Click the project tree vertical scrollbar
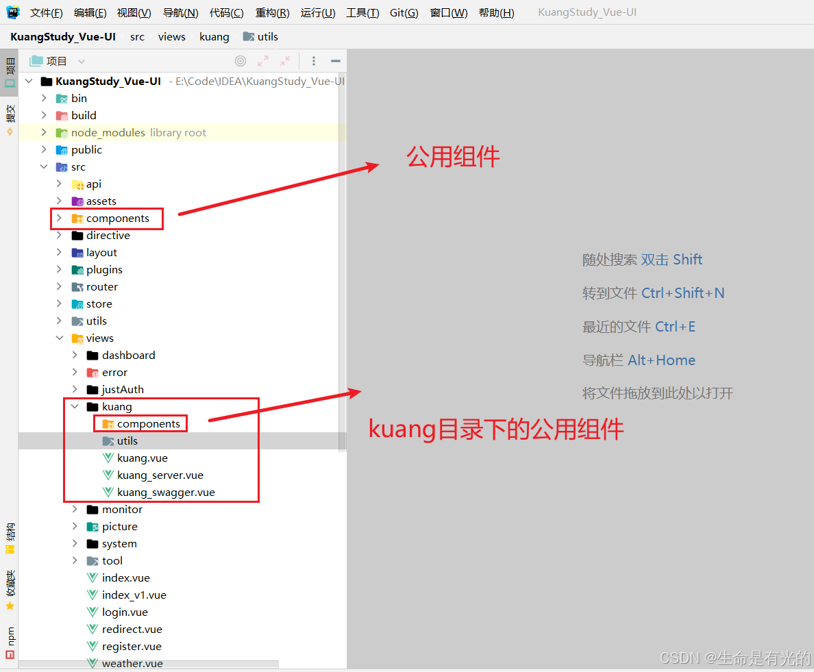The height and width of the screenshot is (672, 814). 342,262
